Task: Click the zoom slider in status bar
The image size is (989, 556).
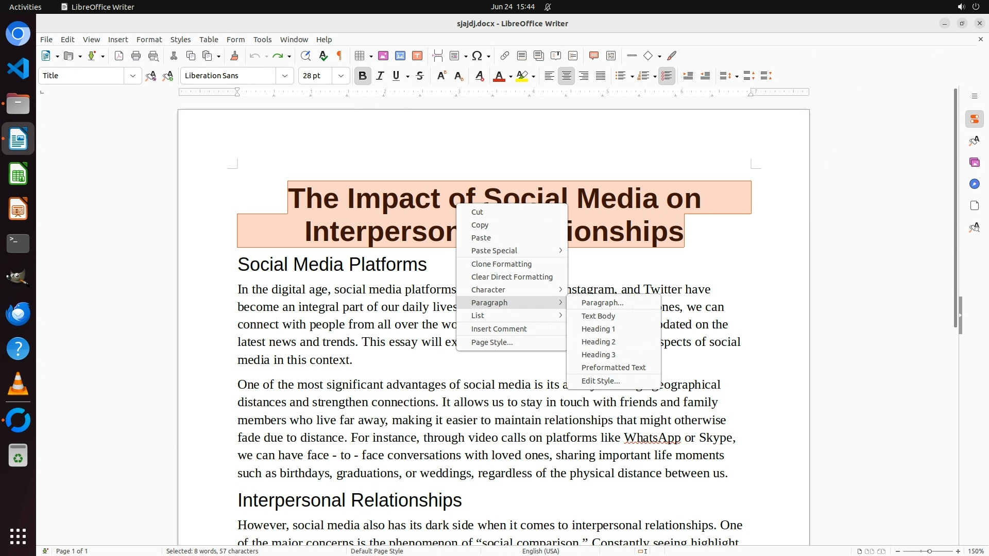Action: click(929, 551)
